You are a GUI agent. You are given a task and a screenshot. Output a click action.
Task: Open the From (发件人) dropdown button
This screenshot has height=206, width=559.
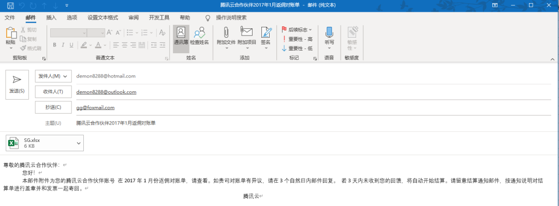point(53,76)
